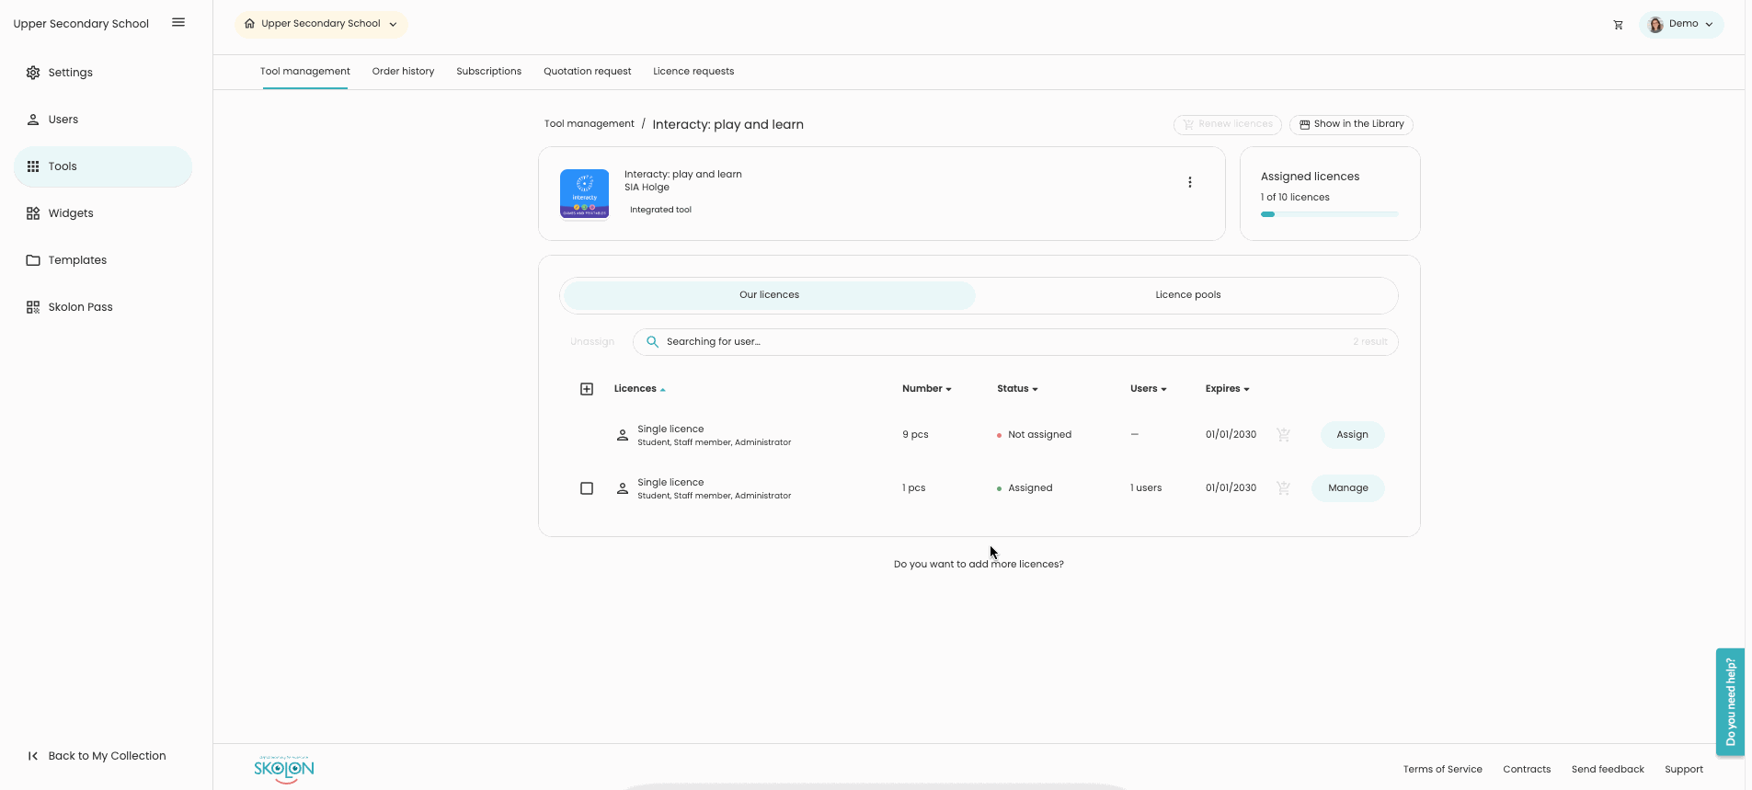The image size is (1752, 790).
Task: Click the assigned licences progress bar
Action: point(1329,214)
